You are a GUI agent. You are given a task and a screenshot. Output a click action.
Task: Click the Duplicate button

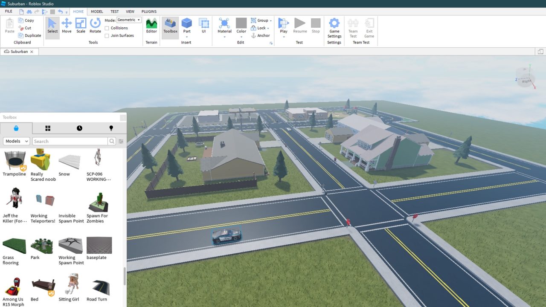(29, 36)
